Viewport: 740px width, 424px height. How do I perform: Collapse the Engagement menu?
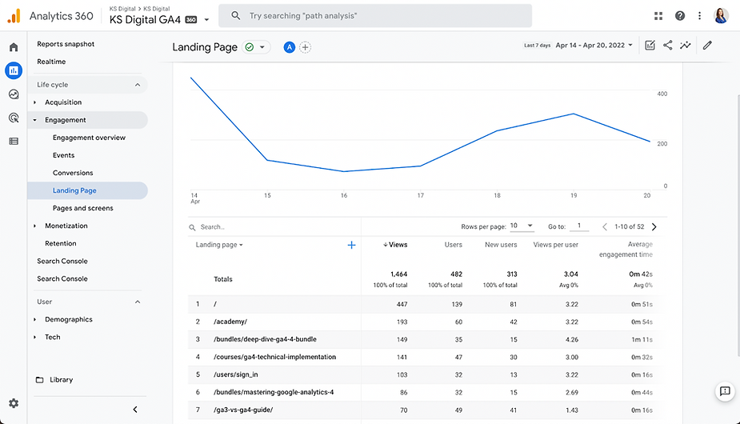click(x=35, y=120)
